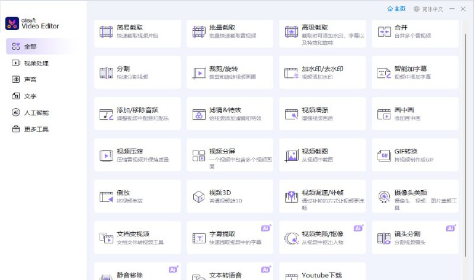The image size is (474, 280).
Task: Open the 画中画 picture-in-picture icon
Action: tap(384, 115)
